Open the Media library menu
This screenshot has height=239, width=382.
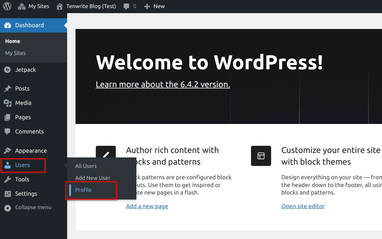point(33,103)
